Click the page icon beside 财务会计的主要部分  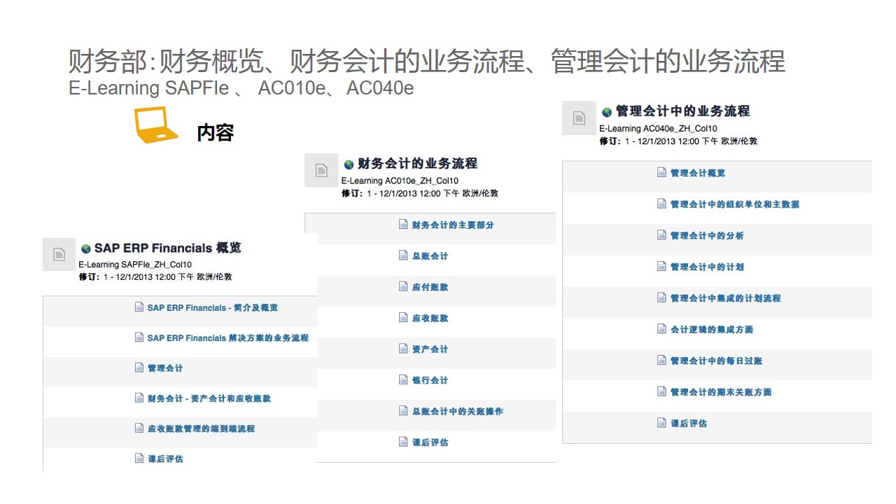coord(403,224)
